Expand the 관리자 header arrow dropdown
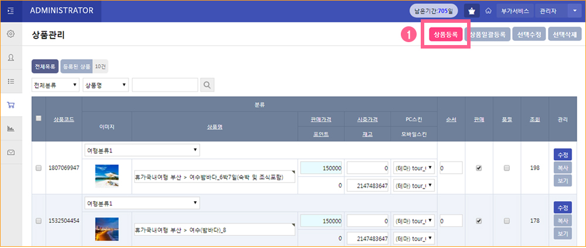586x248 pixels. tap(574, 11)
